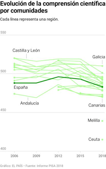Click España's dark green 2006 point
The height and width of the screenshot is (169, 106).
pyautogui.click(x=14, y=83)
